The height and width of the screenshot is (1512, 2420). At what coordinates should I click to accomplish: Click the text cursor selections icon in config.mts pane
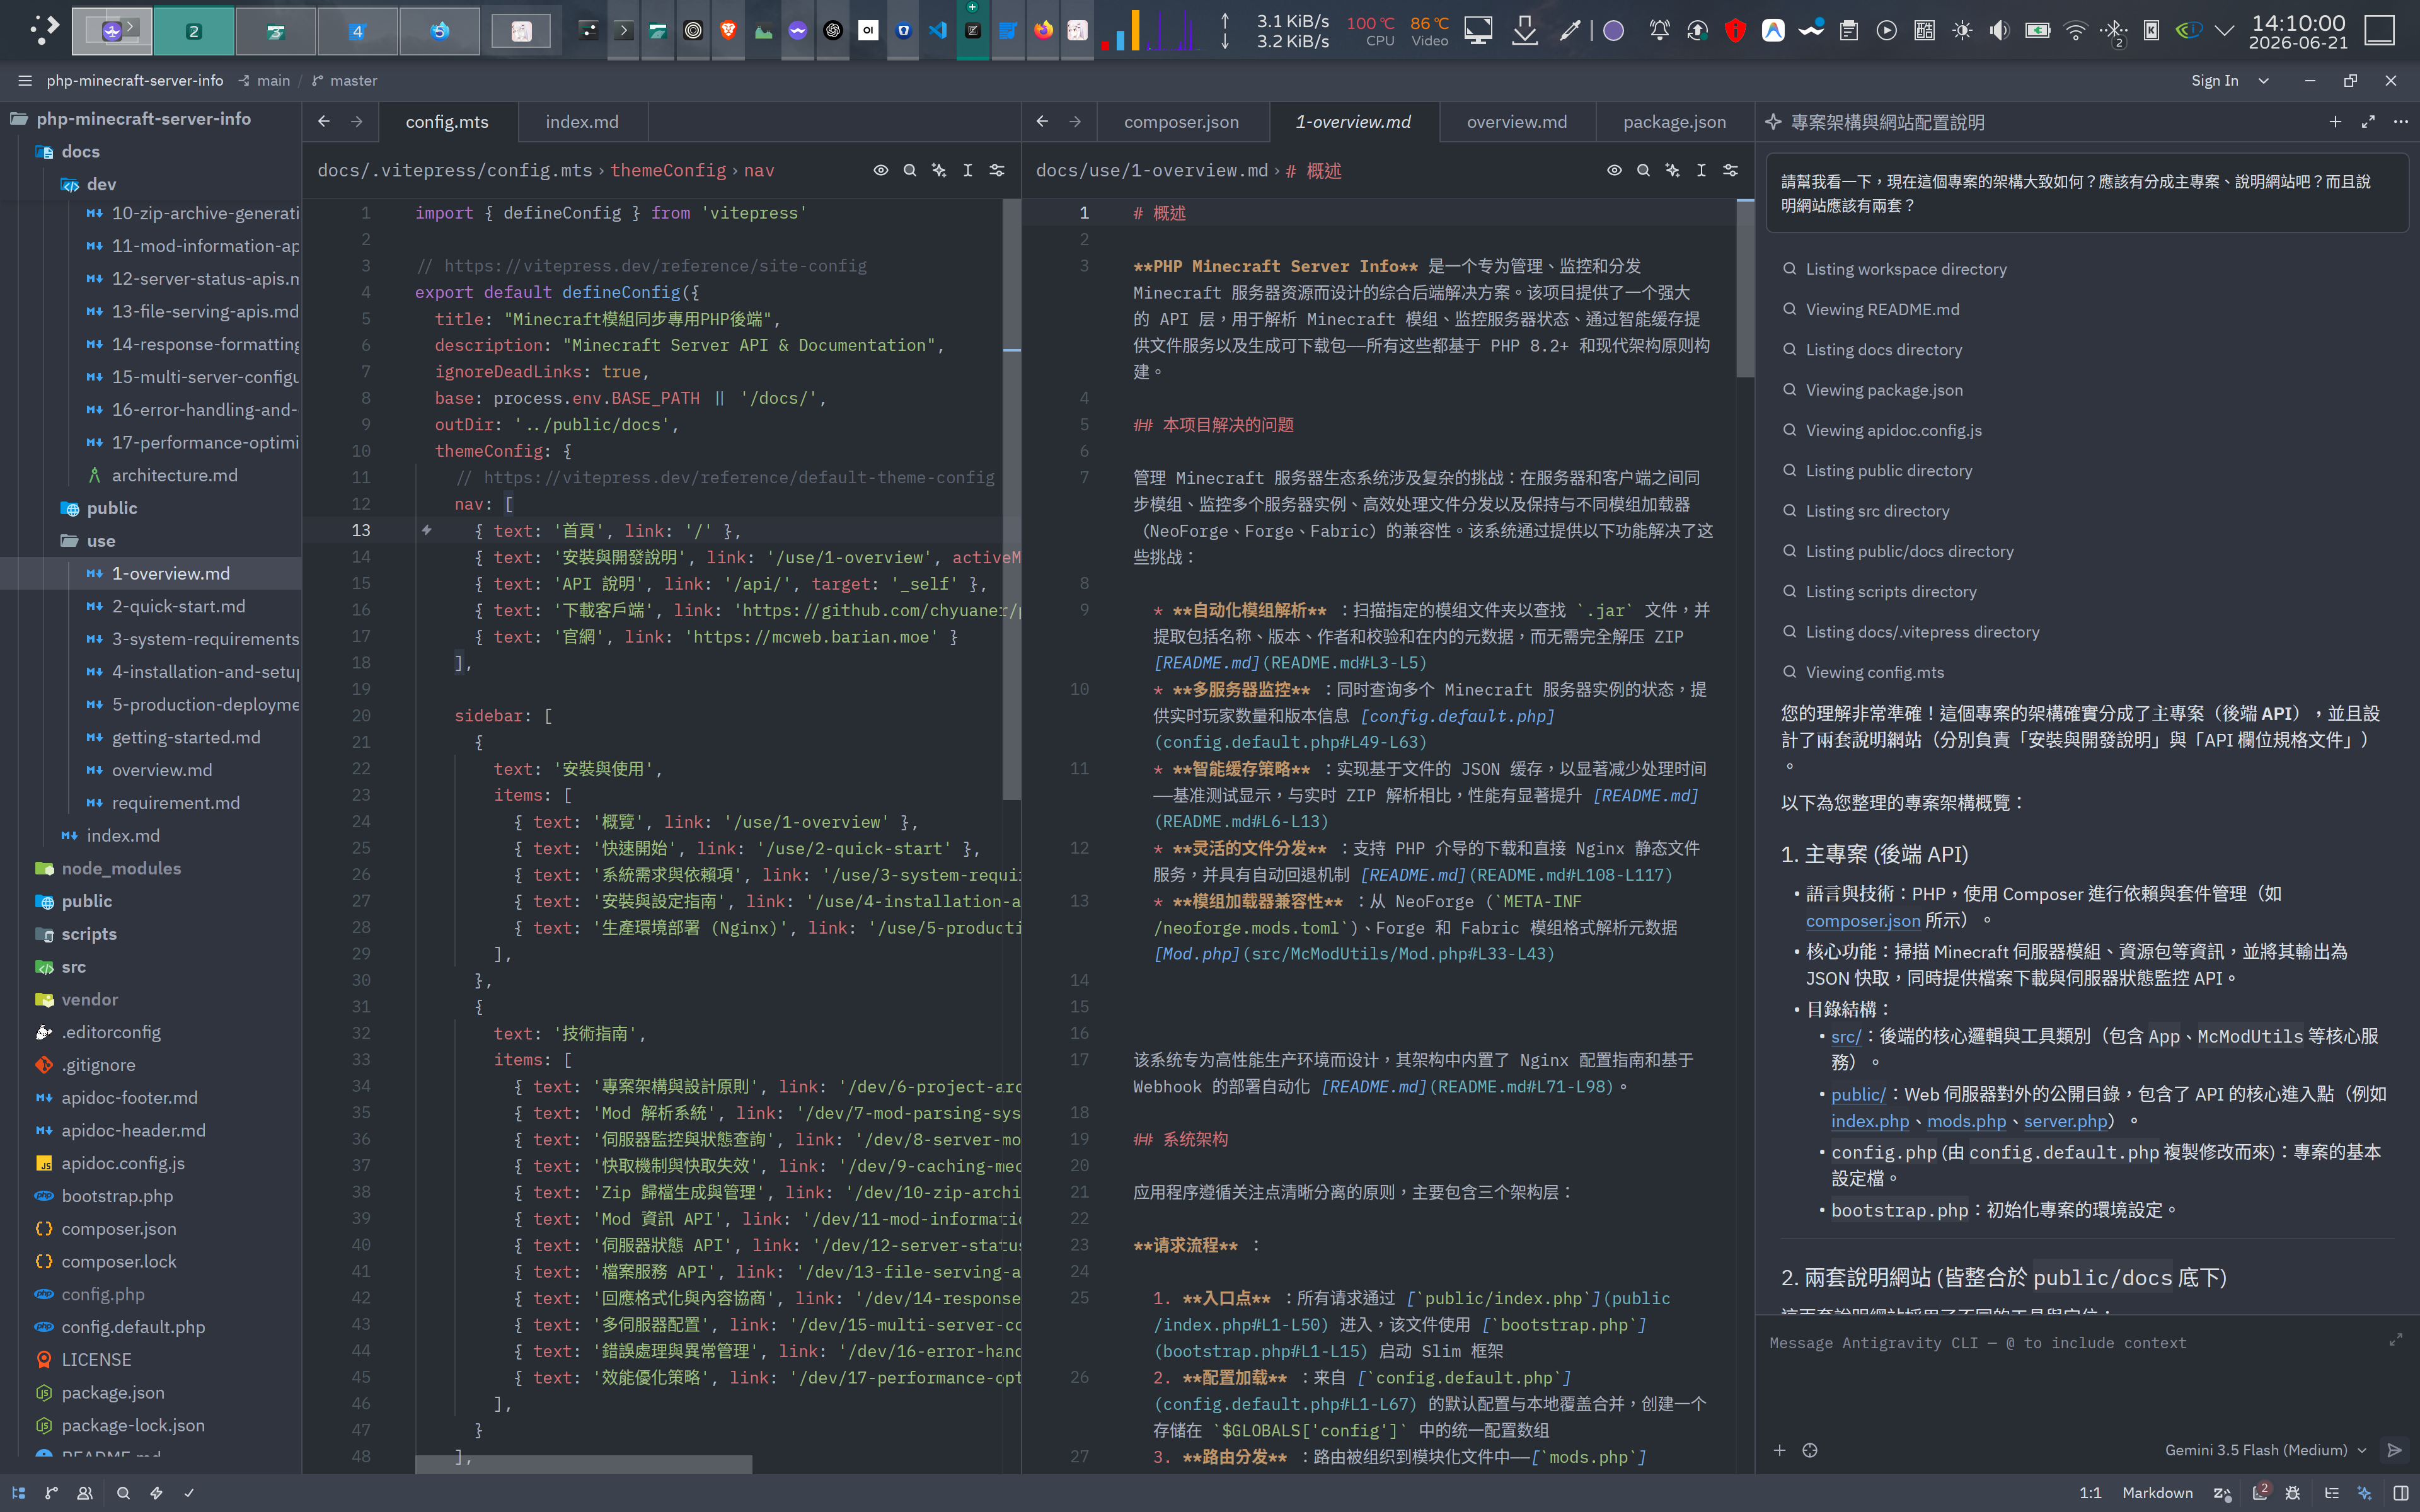point(968,170)
